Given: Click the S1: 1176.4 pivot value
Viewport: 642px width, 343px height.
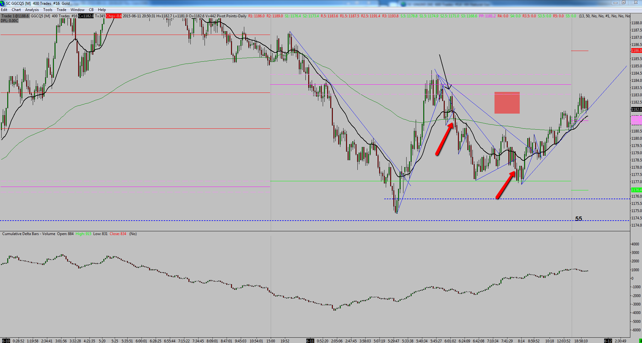Looking at the screenshot, I should point(293,16).
